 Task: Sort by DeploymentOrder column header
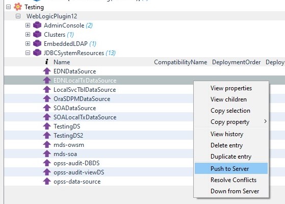pyautogui.click(x=236, y=62)
